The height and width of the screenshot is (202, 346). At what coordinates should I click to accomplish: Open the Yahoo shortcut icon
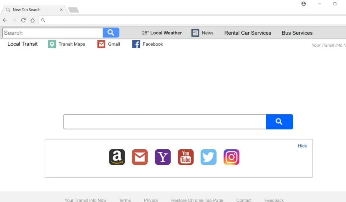163,157
